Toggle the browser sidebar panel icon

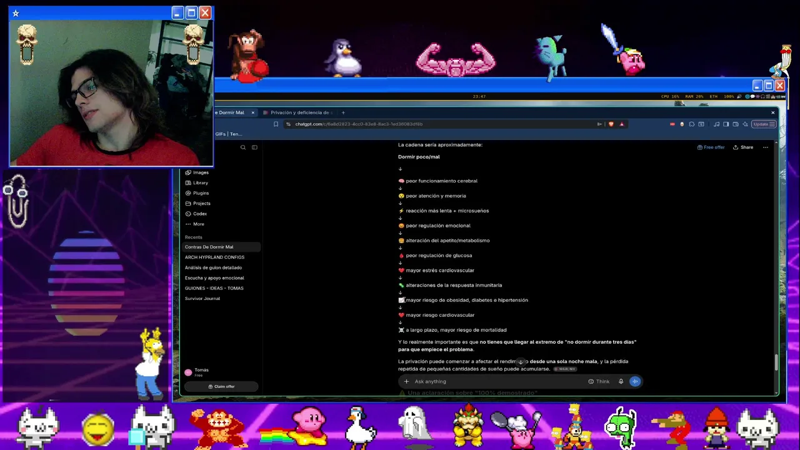pyautogui.click(x=726, y=124)
